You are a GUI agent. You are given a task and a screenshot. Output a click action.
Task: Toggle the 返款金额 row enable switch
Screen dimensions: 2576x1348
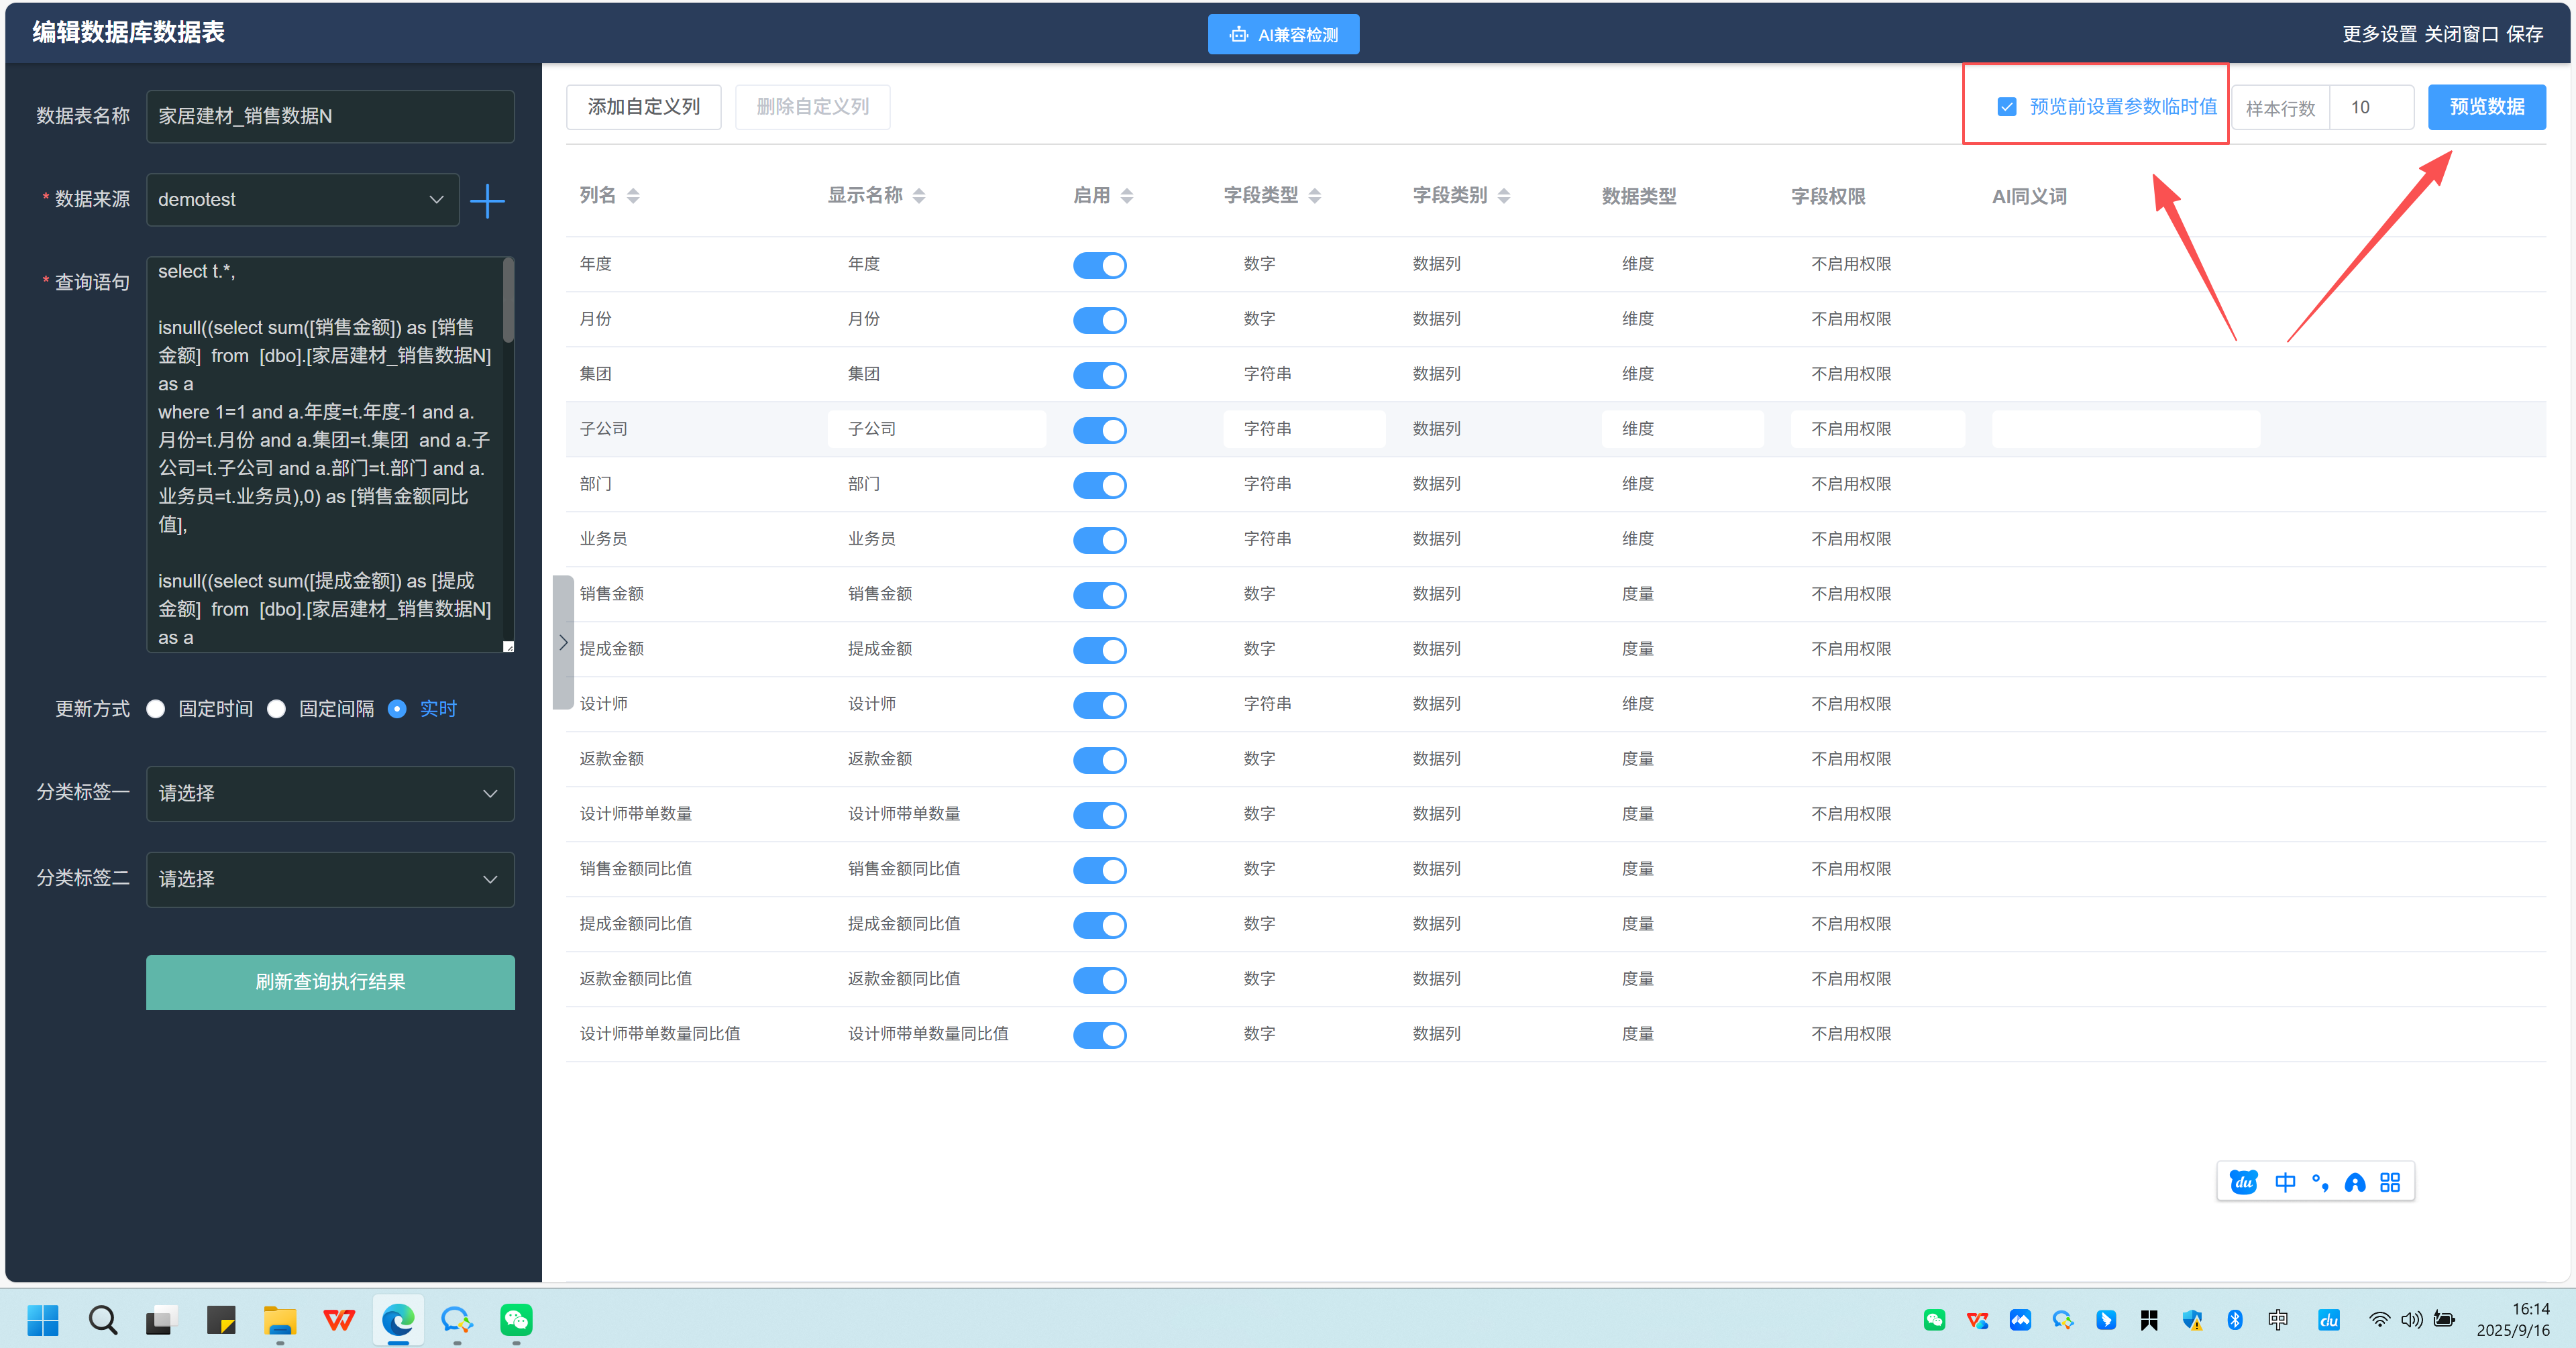1099,760
